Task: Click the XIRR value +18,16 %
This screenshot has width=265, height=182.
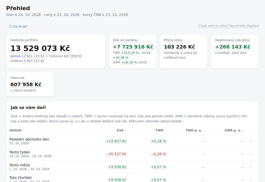Action: (129, 62)
